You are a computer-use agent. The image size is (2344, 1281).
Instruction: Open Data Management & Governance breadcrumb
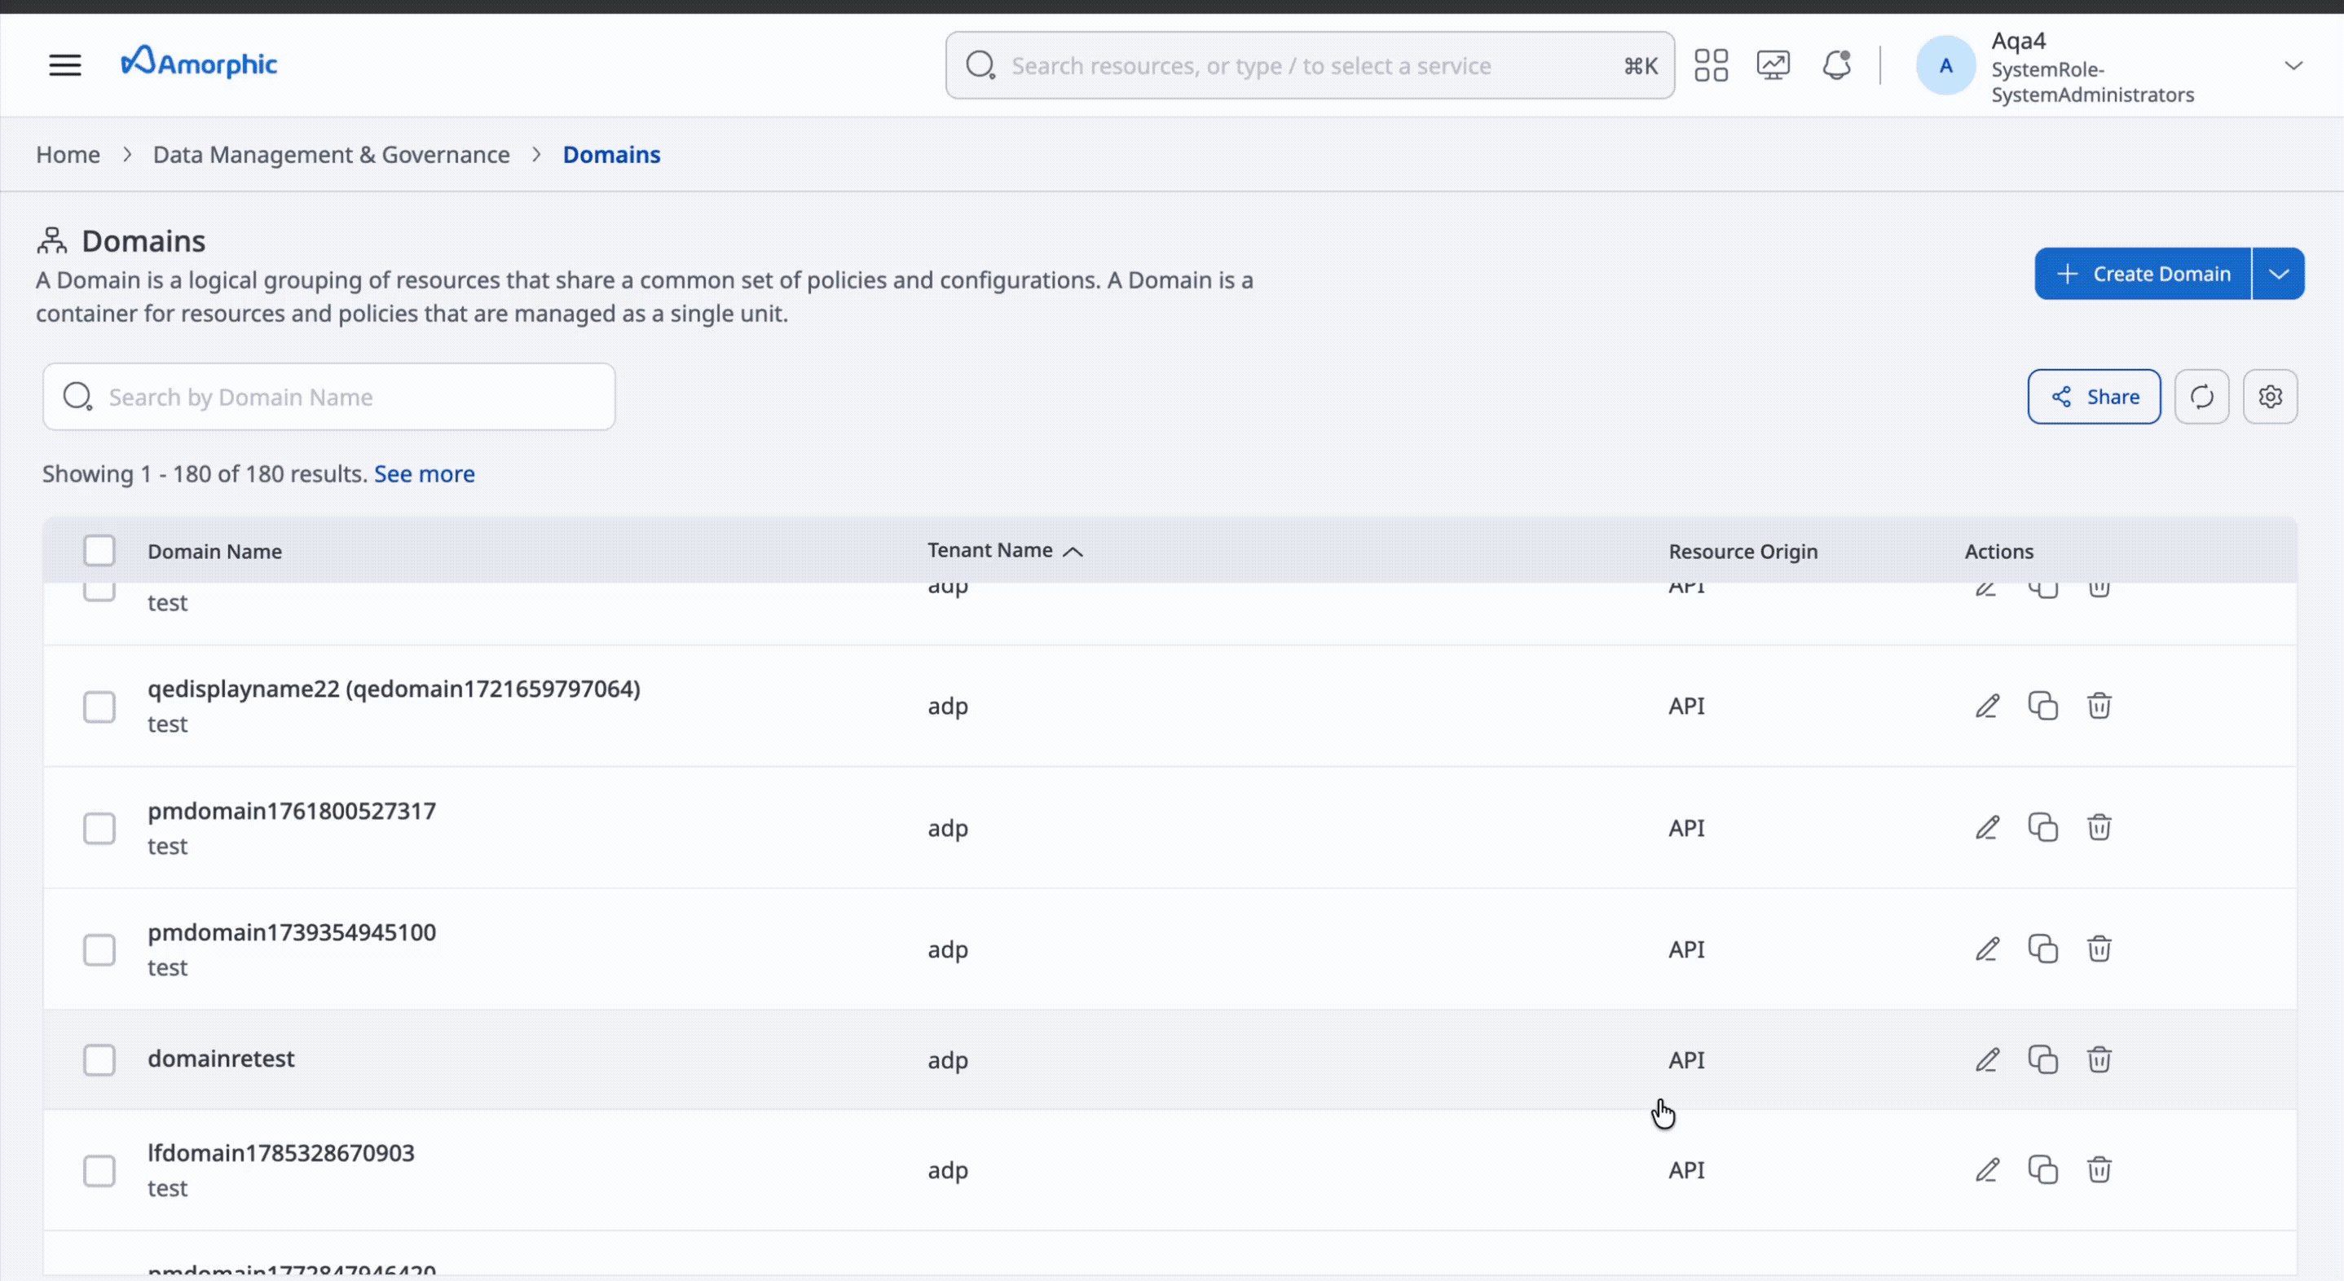click(x=331, y=155)
